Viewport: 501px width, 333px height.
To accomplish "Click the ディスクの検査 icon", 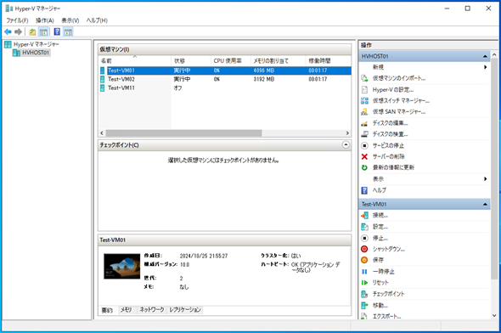I will click(364, 134).
